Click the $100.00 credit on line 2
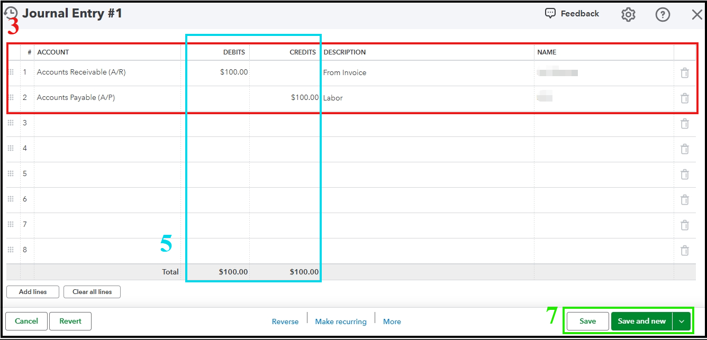The image size is (707, 340). point(305,98)
